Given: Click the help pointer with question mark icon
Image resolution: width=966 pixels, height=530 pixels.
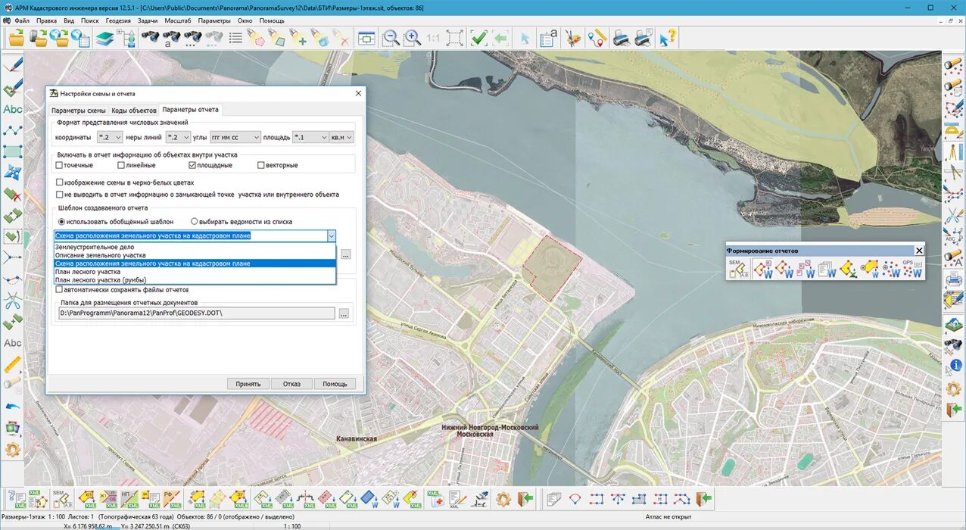Looking at the screenshot, I should [667, 37].
